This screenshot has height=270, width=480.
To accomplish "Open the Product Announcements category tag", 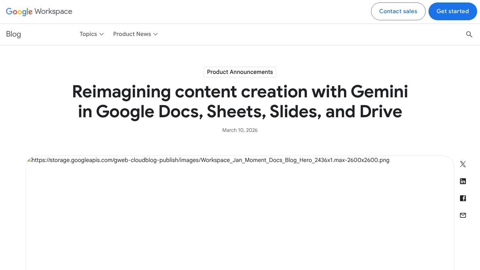I will pyautogui.click(x=240, y=72).
